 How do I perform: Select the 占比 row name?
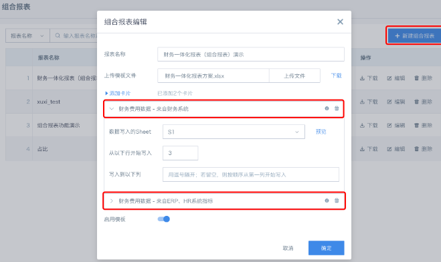[42, 149]
